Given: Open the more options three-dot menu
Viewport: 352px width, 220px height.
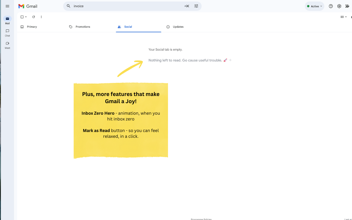Looking at the screenshot, I should click(x=41, y=17).
